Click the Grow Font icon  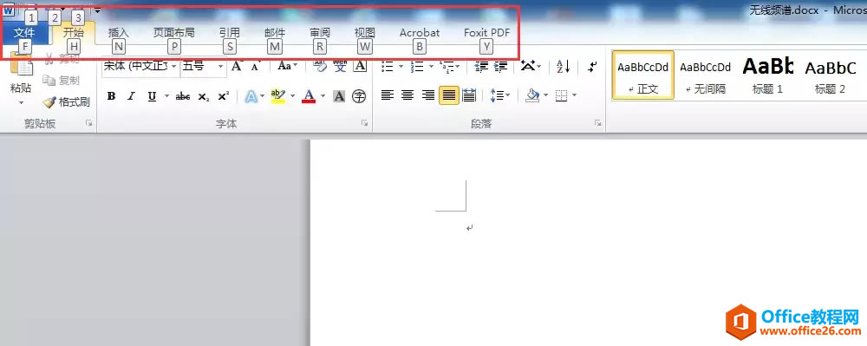[237, 66]
